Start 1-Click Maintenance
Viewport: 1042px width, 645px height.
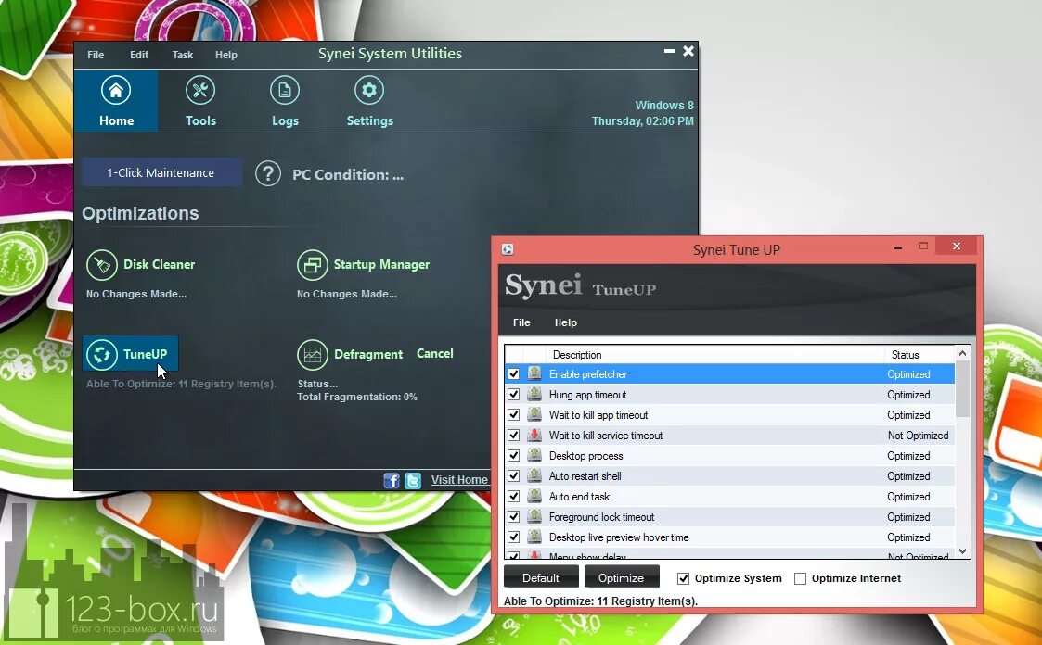[x=161, y=172]
